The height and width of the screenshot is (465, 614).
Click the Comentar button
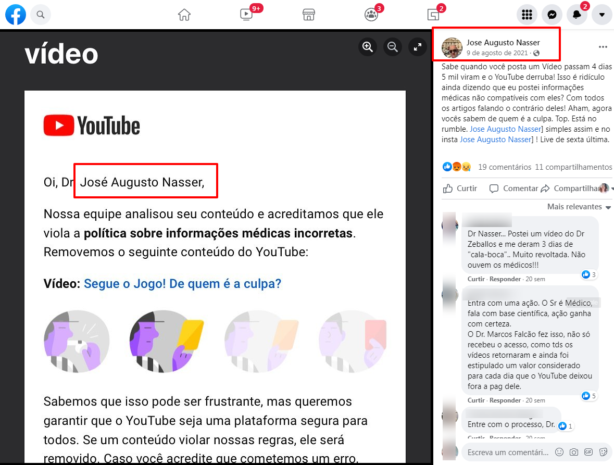tap(514, 188)
